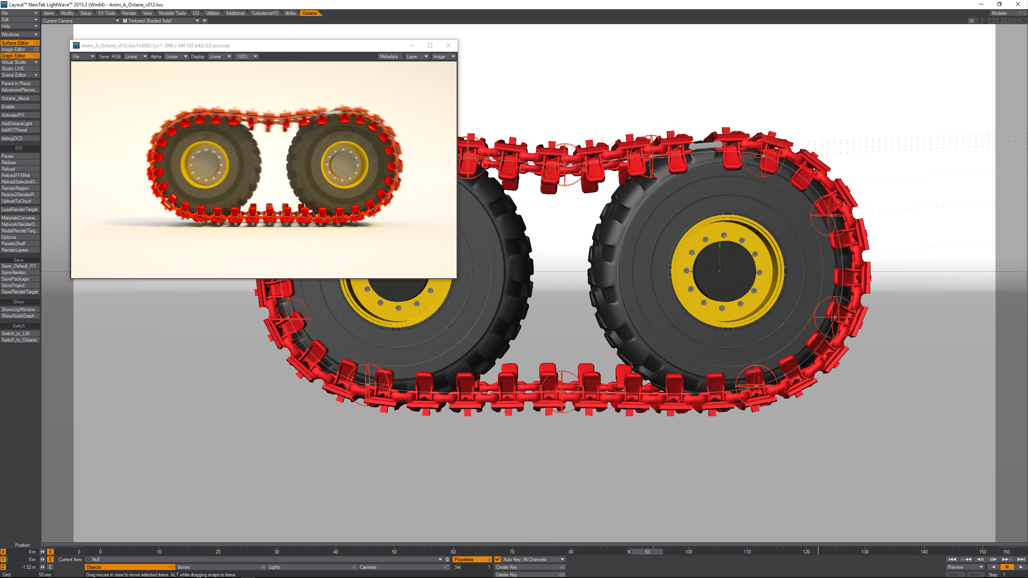Toggle viewport maximize icon
The height and width of the screenshot is (578, 1028).
pyautogui.click(x=1024, y=20)
